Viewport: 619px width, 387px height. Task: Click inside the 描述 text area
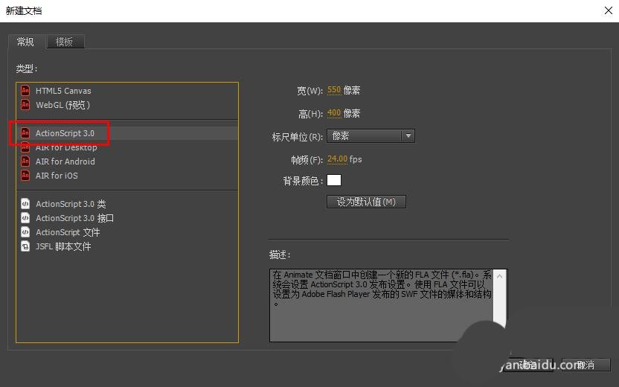(x=382, y=305)
